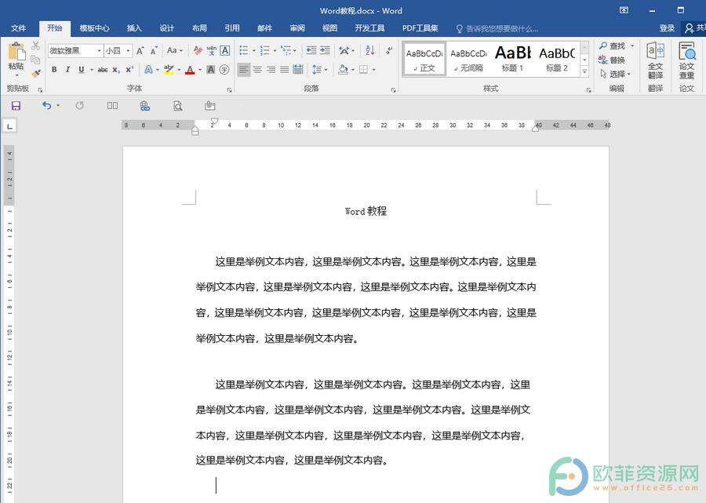This screenshot has height=503, width=706.
Task: Apply the Heading 1 (标题 1) style
Action: pyautogui.click(x=512, y=59)
